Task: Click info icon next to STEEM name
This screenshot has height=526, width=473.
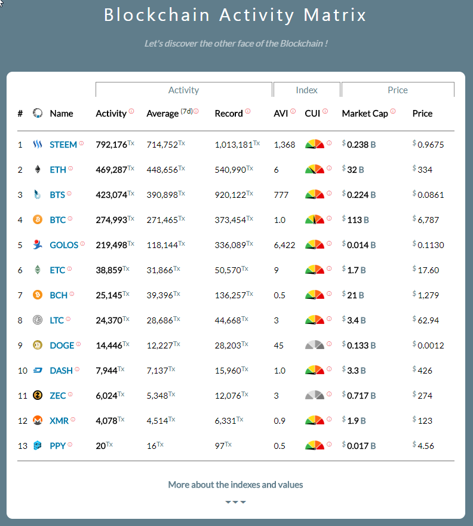Action: tap(81, 143)
